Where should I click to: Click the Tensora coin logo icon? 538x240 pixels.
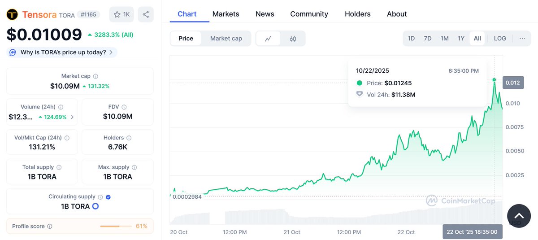click(12, 15)
